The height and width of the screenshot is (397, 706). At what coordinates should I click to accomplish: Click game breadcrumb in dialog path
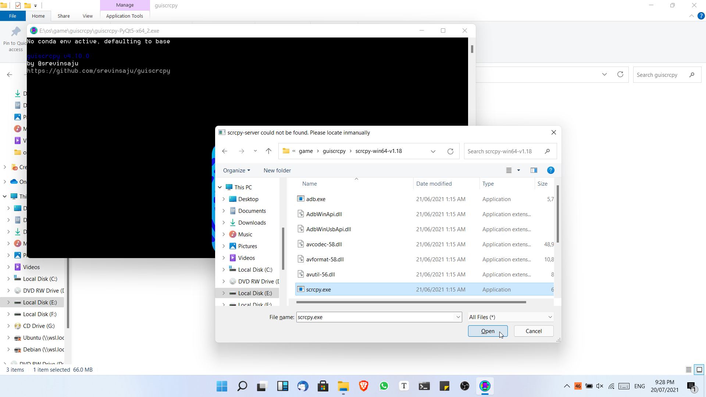tap(306, 151)
